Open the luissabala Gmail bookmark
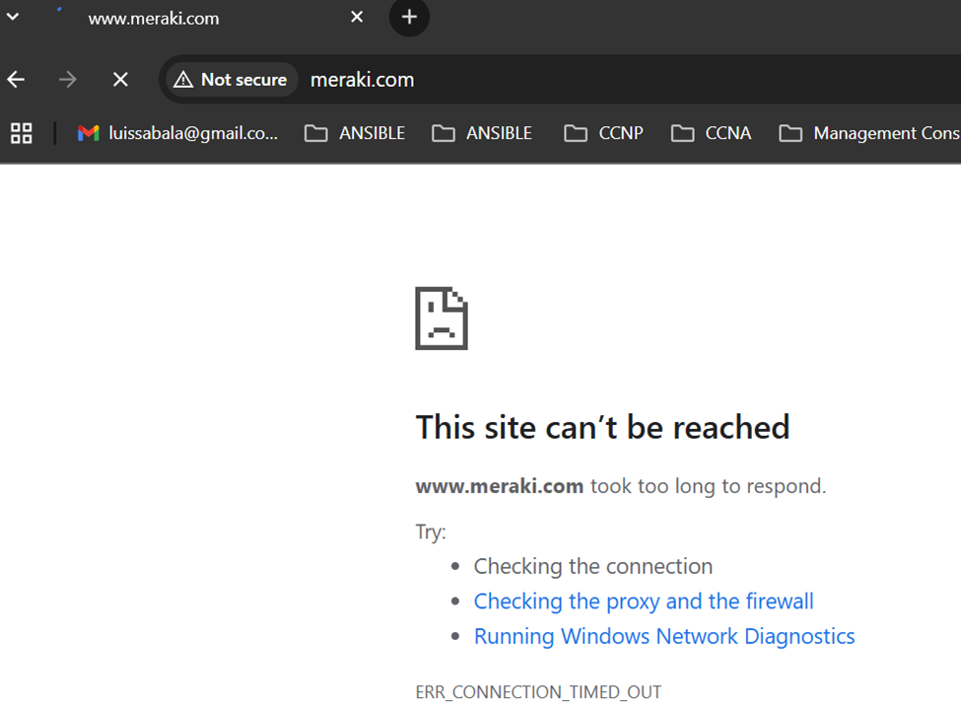The width and height of the screenshot is (961, 707). tap(177, 133)
